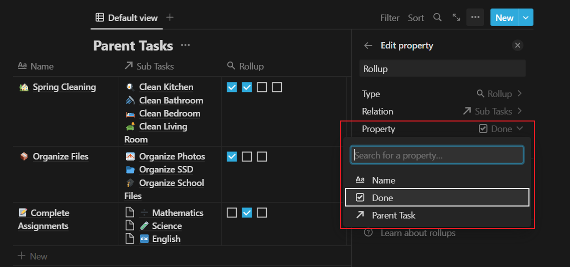Viewport: 570px width, 267px height.
Task: Click the Organize SSD folder icon
Action: coord(130,169)
